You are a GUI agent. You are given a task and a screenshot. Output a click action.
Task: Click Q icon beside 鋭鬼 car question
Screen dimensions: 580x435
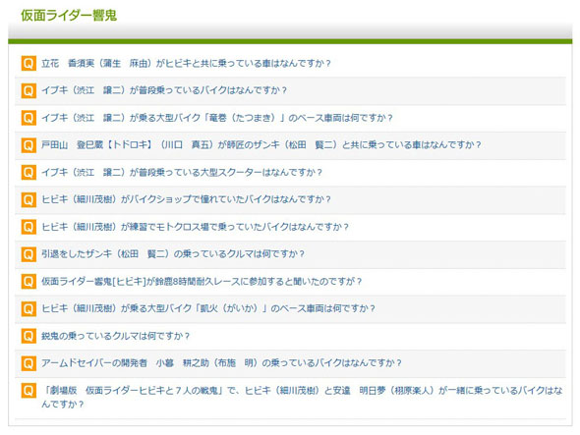[29, 336]
